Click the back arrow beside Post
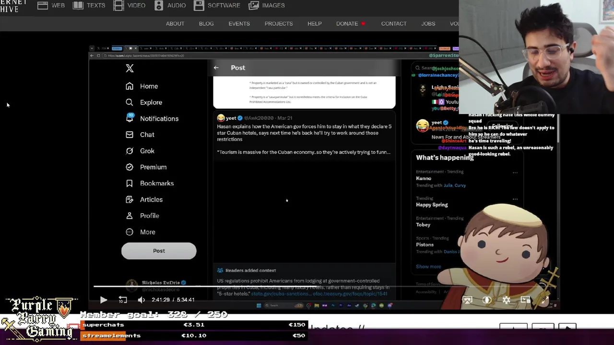 point(216,68)
